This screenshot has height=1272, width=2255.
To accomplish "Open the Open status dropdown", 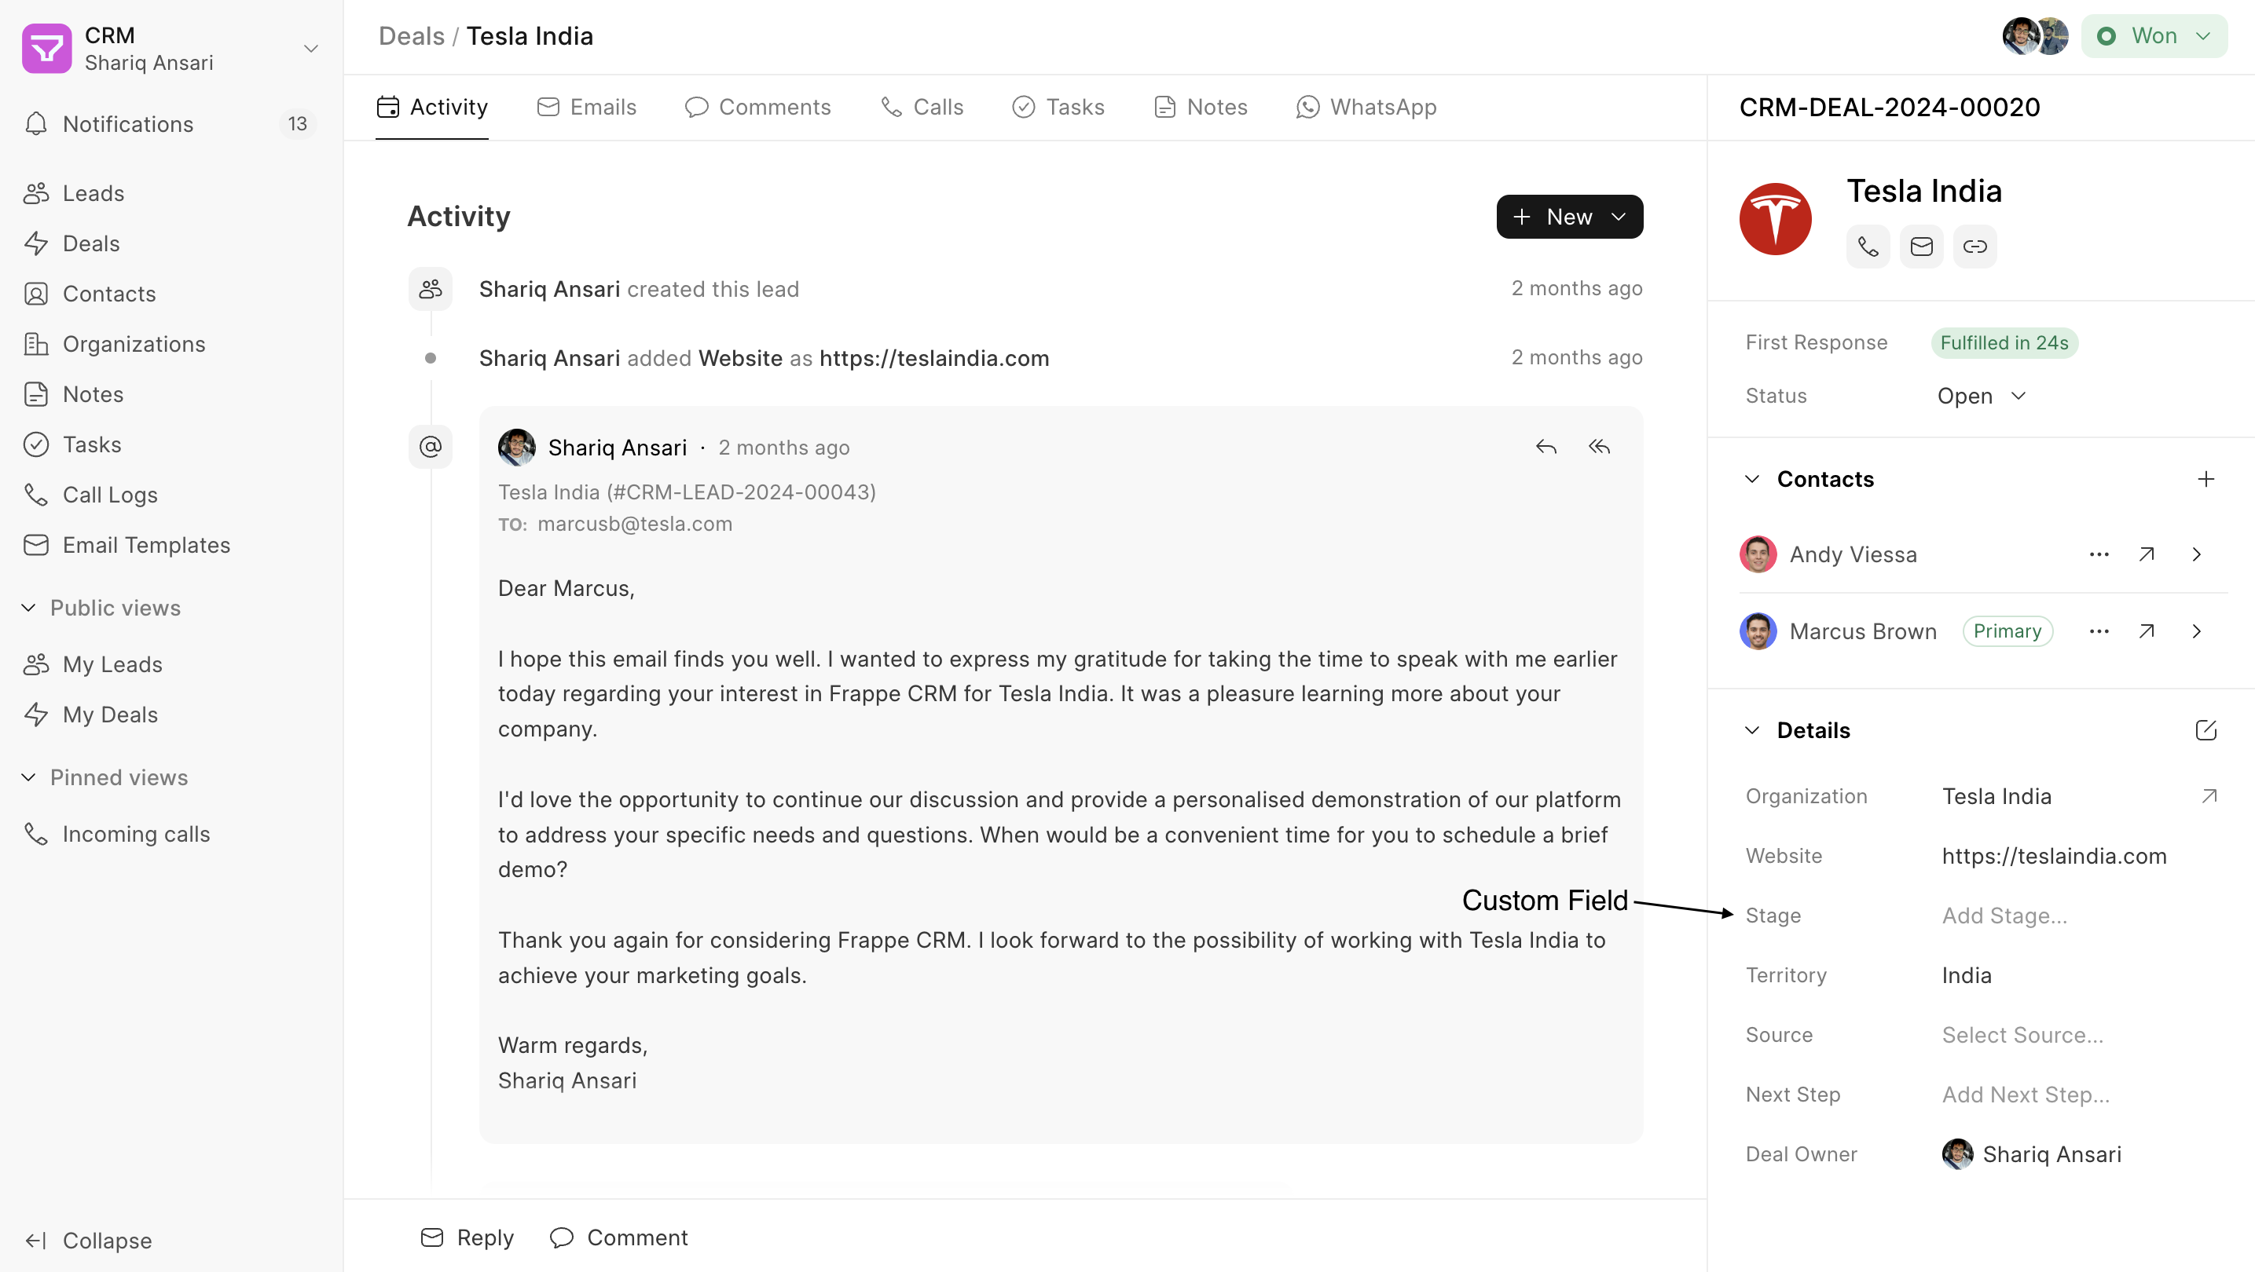I will click(x=1982, y=397).
